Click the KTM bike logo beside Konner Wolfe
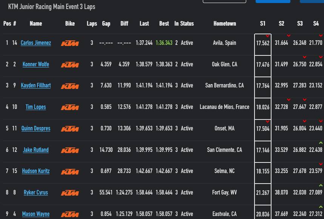The height and width of the screenshot is (219, 324). click(70, 65)
